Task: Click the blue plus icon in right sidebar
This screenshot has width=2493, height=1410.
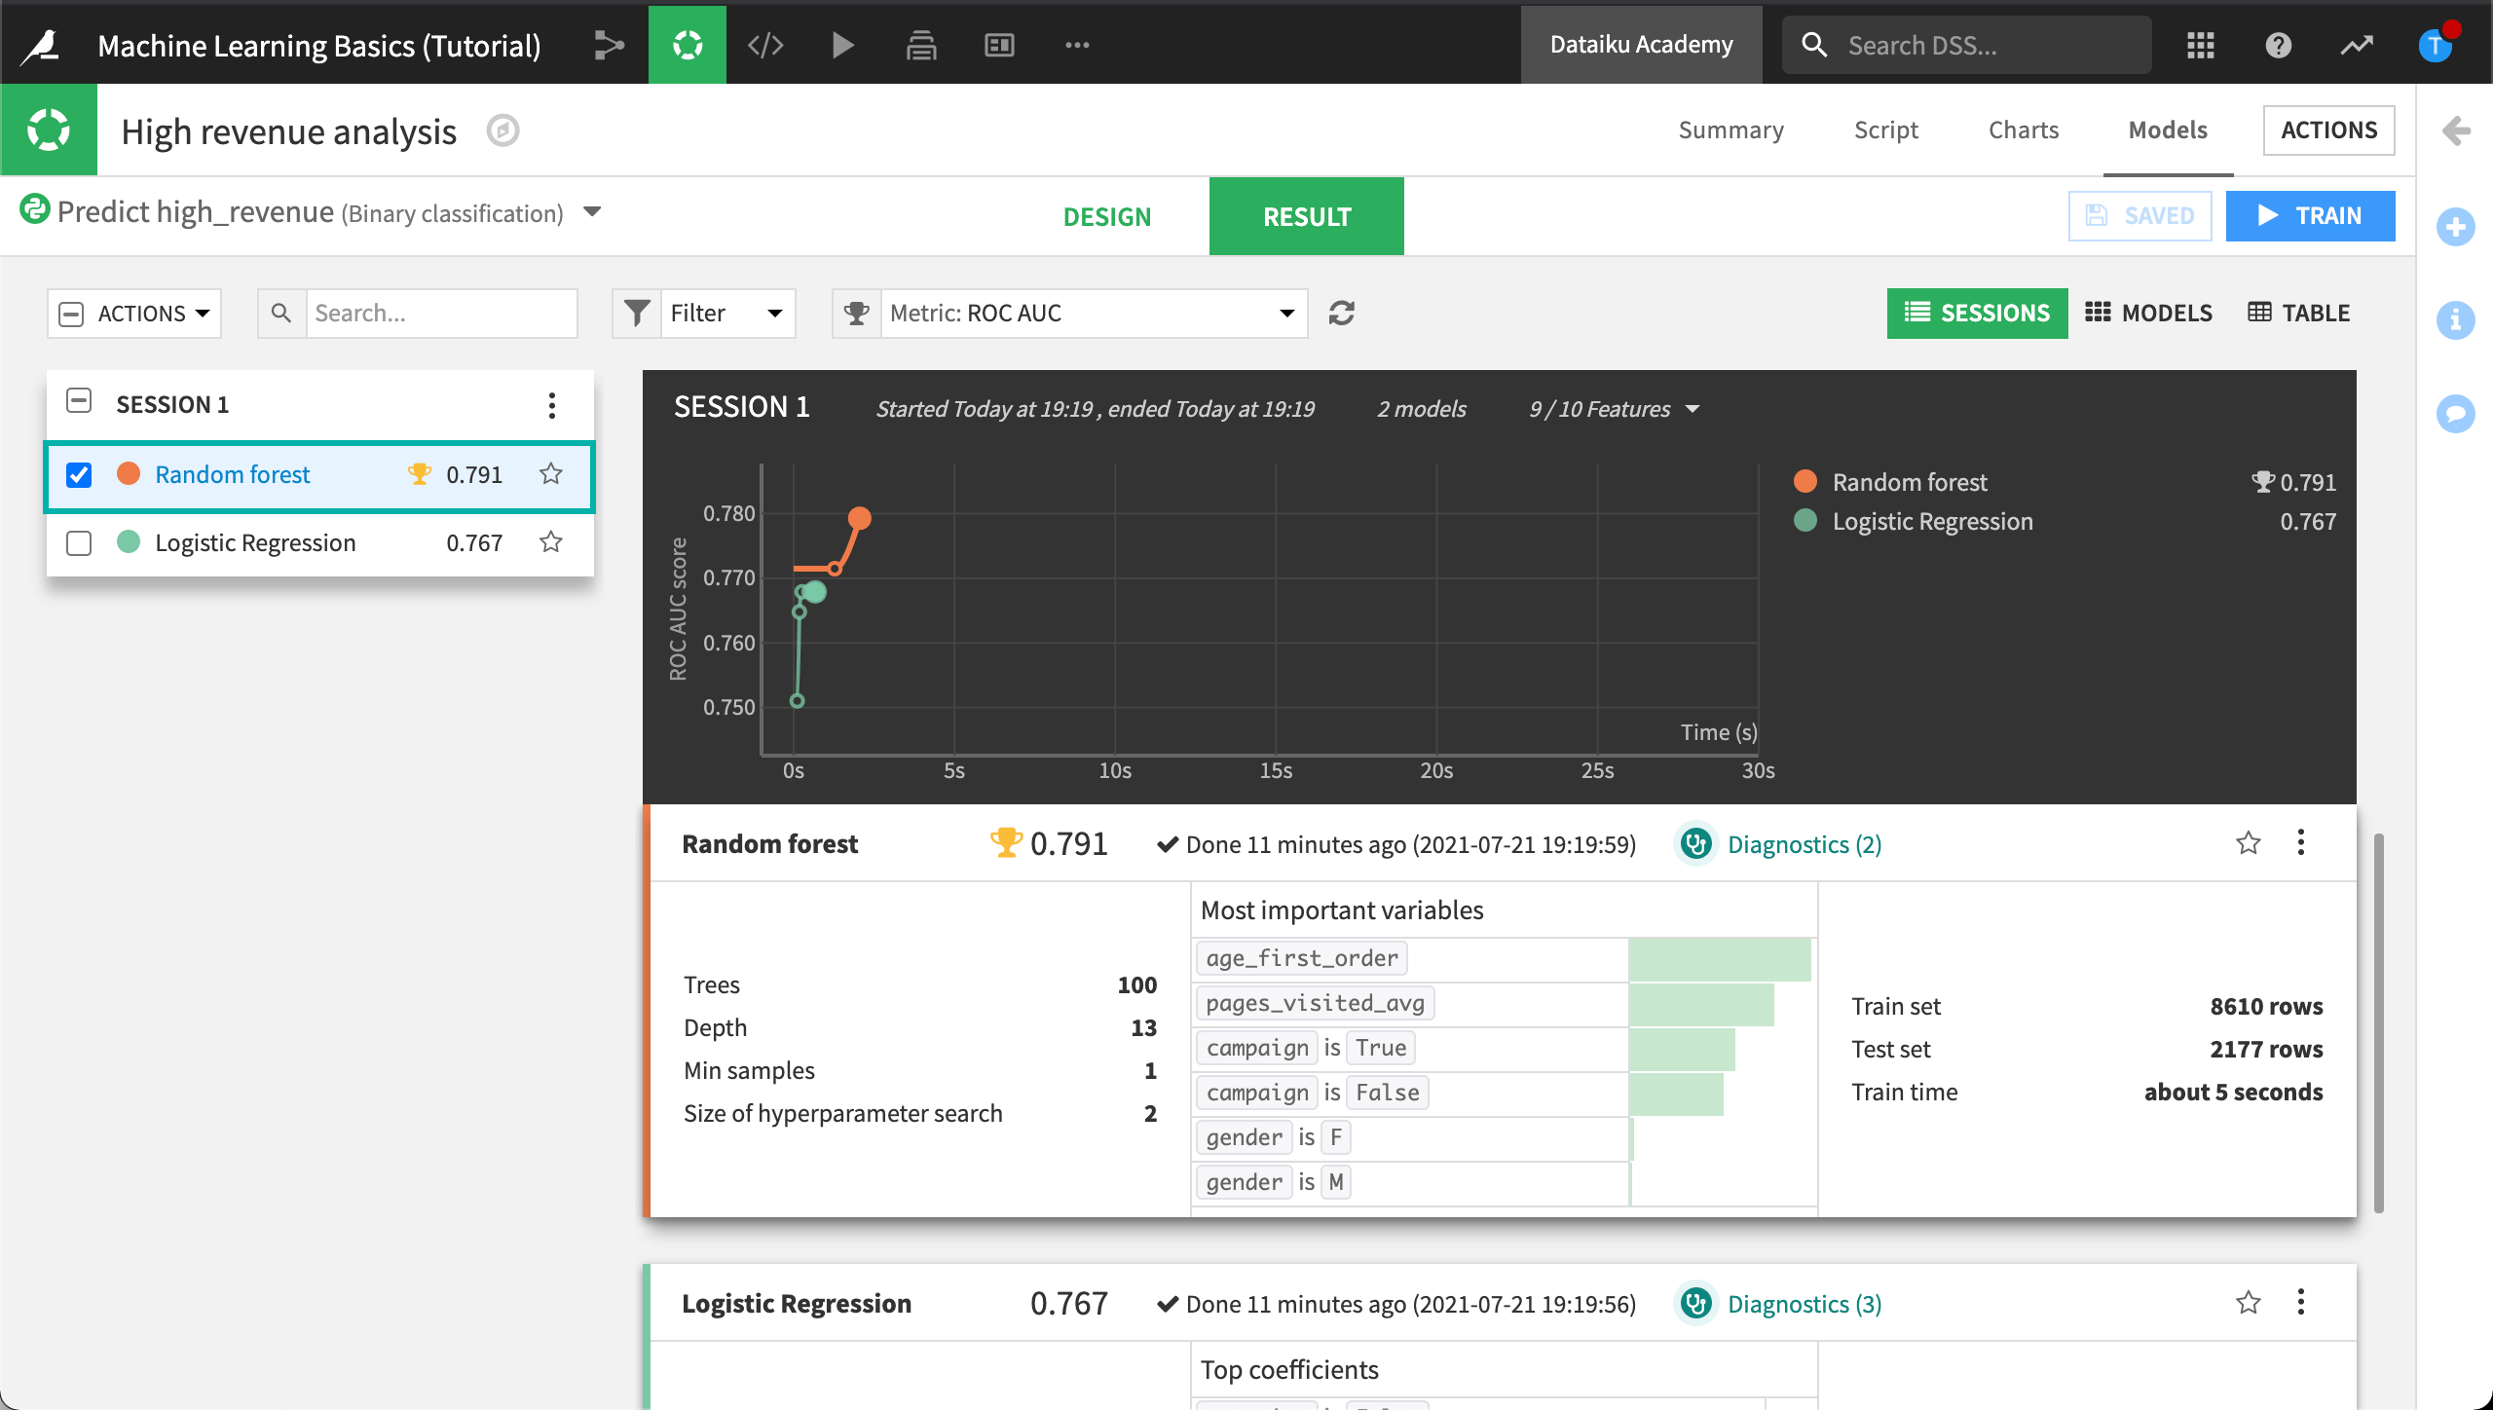Action: coord(2456,227)
